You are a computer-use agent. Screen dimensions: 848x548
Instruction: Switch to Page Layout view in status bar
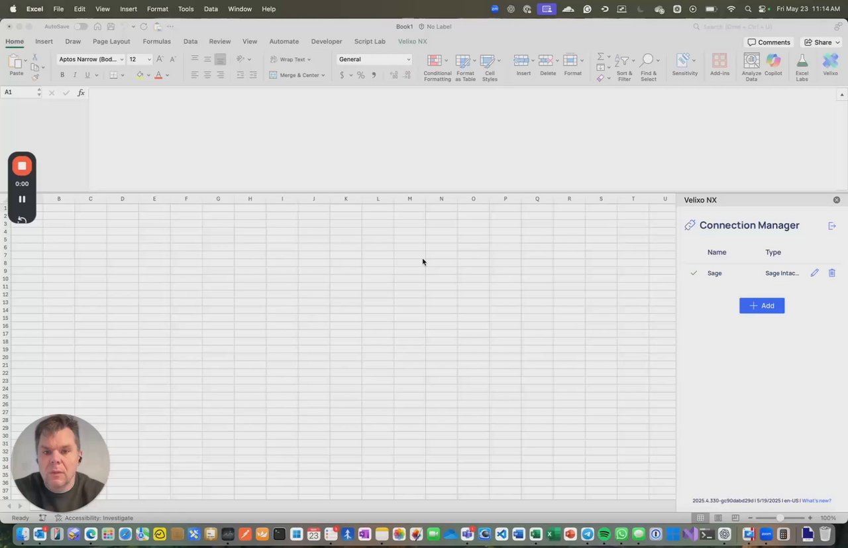click(x=718, y=518)
